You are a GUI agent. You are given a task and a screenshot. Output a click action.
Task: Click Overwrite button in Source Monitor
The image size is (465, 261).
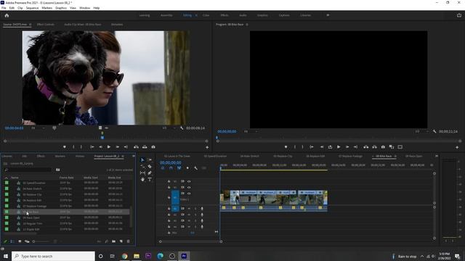point(145,147)
